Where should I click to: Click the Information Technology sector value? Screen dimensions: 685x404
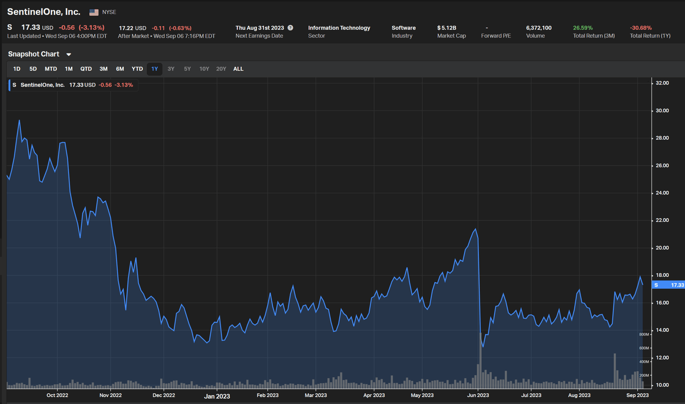(x=339, y=28)
